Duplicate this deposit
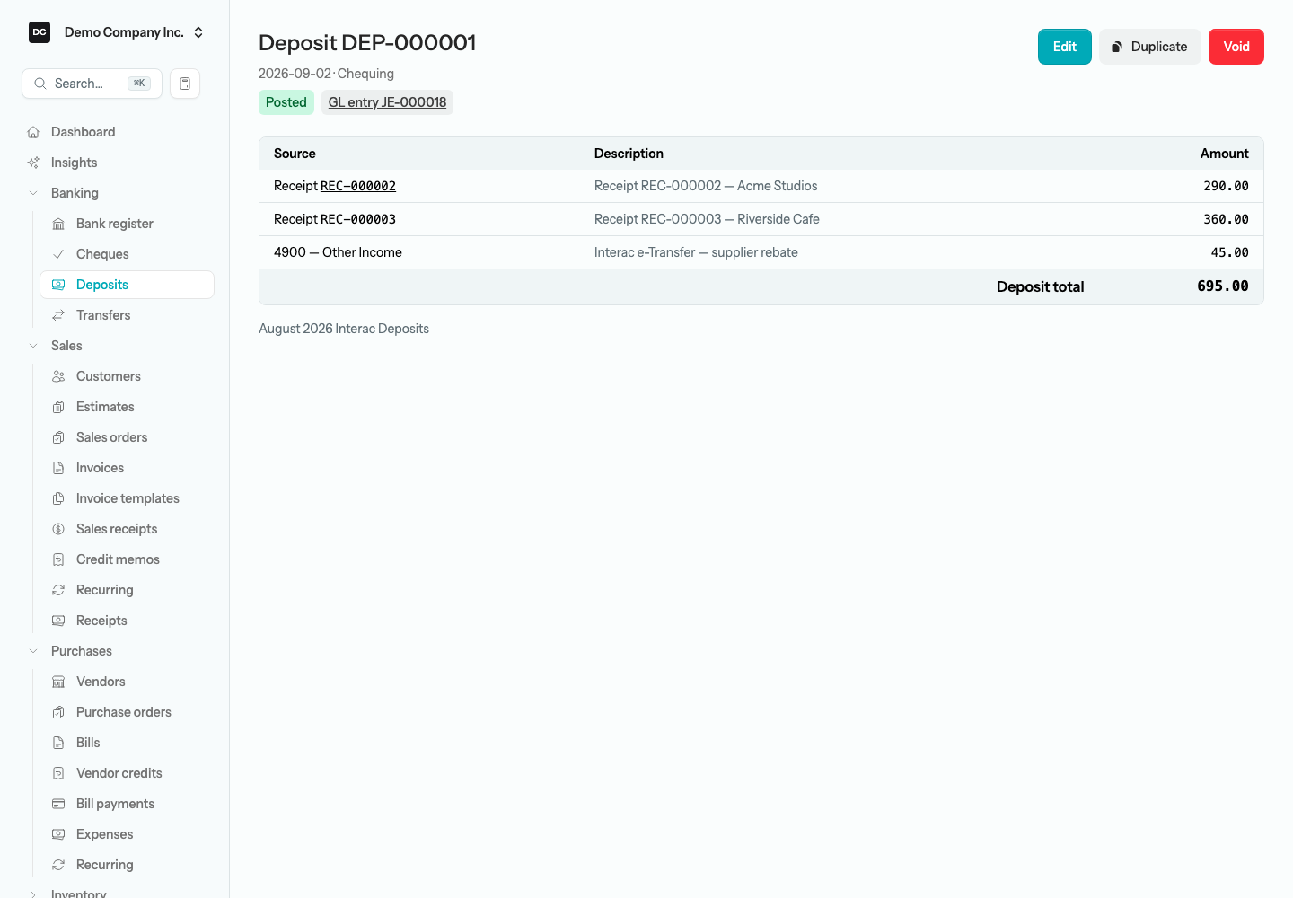The image size is (1293, 898). (x=1150, y=47)
